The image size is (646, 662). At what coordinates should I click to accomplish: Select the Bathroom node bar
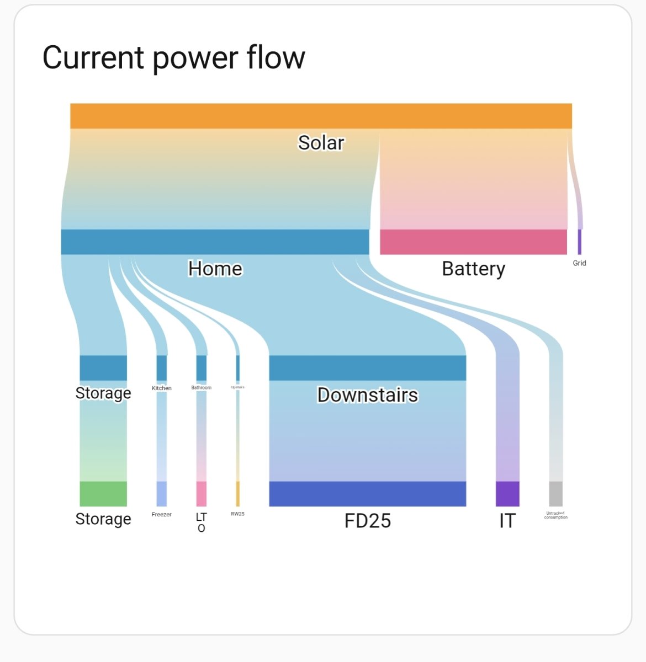(202, 368)
